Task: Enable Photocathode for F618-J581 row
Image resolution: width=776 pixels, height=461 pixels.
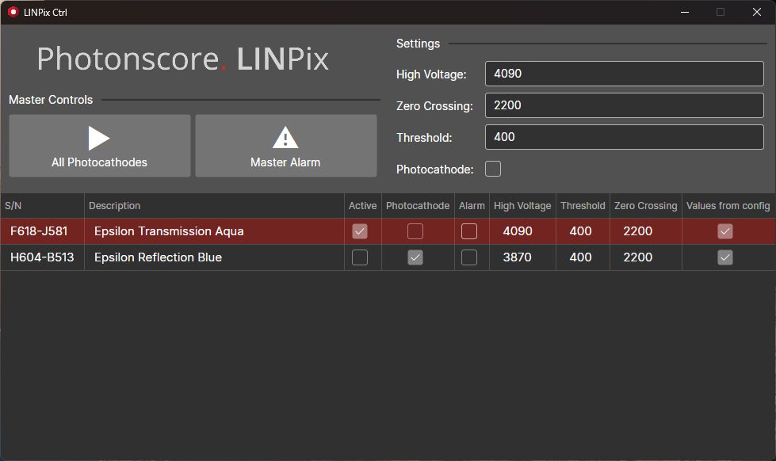Action: coord(415,231)
